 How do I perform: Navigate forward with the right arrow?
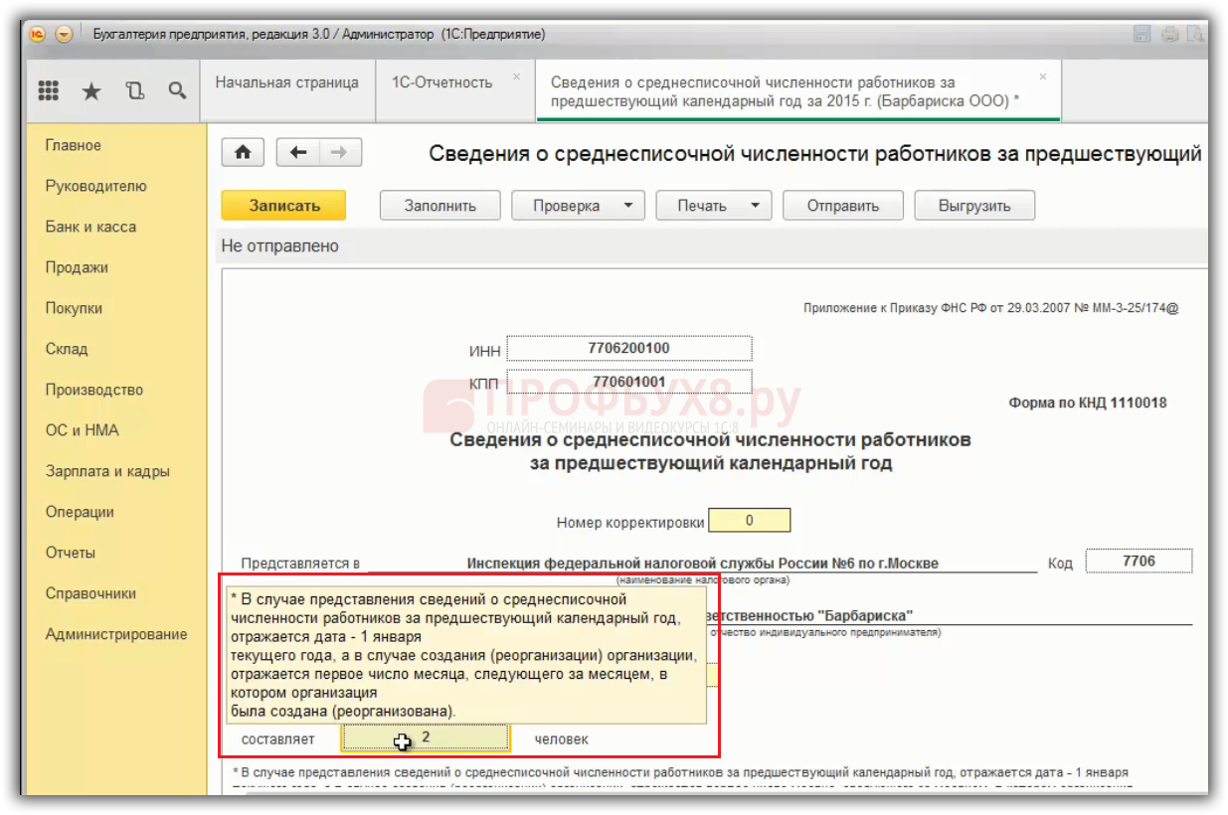[339, 152]
